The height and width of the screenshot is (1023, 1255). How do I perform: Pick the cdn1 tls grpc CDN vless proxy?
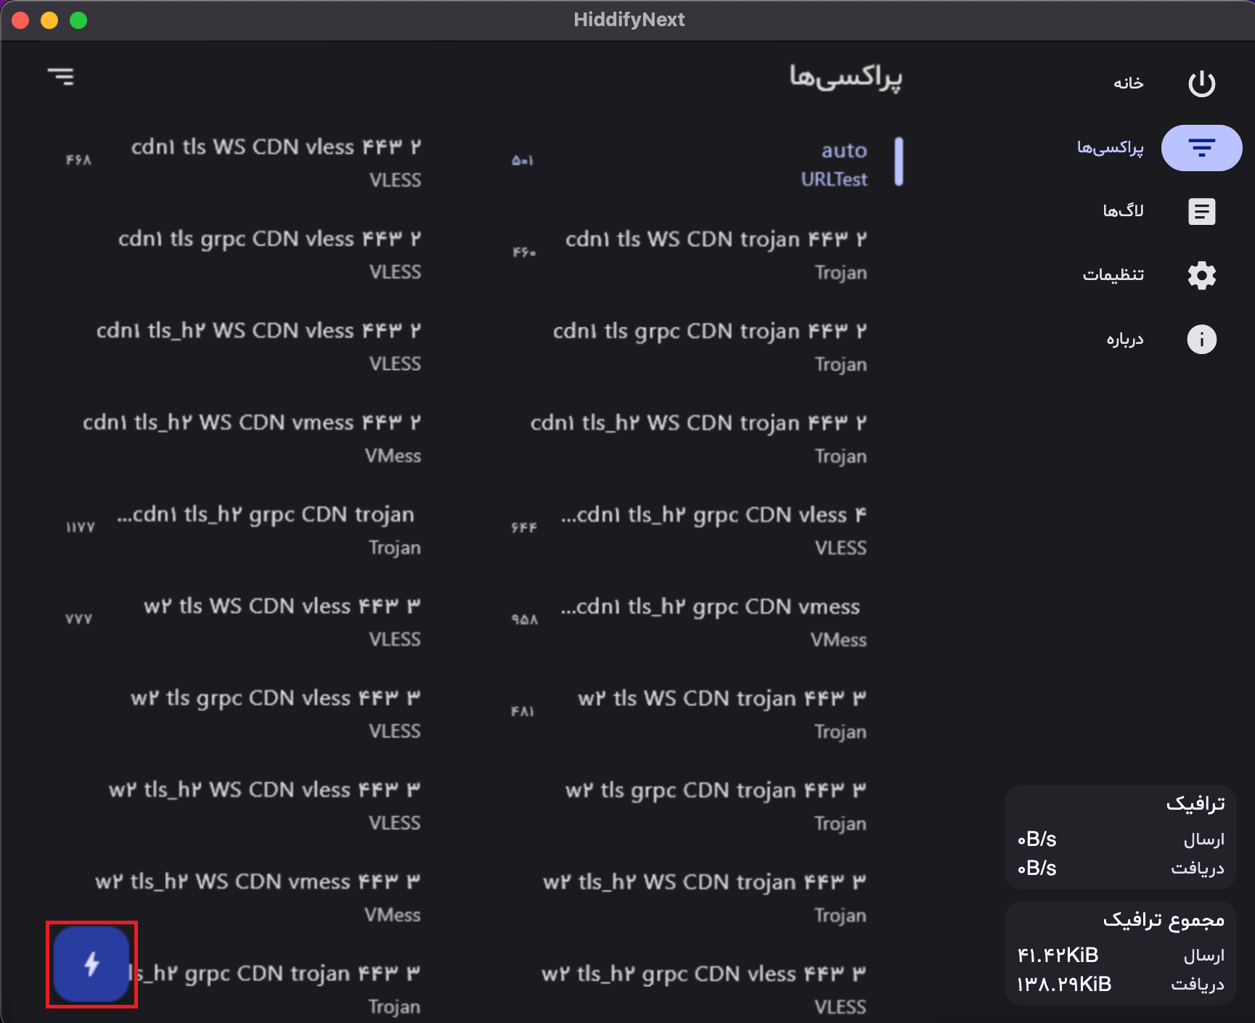pyautogui.click(x=269, y=254)
